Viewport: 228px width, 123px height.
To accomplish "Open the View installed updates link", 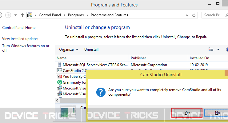I will (20, 39).
